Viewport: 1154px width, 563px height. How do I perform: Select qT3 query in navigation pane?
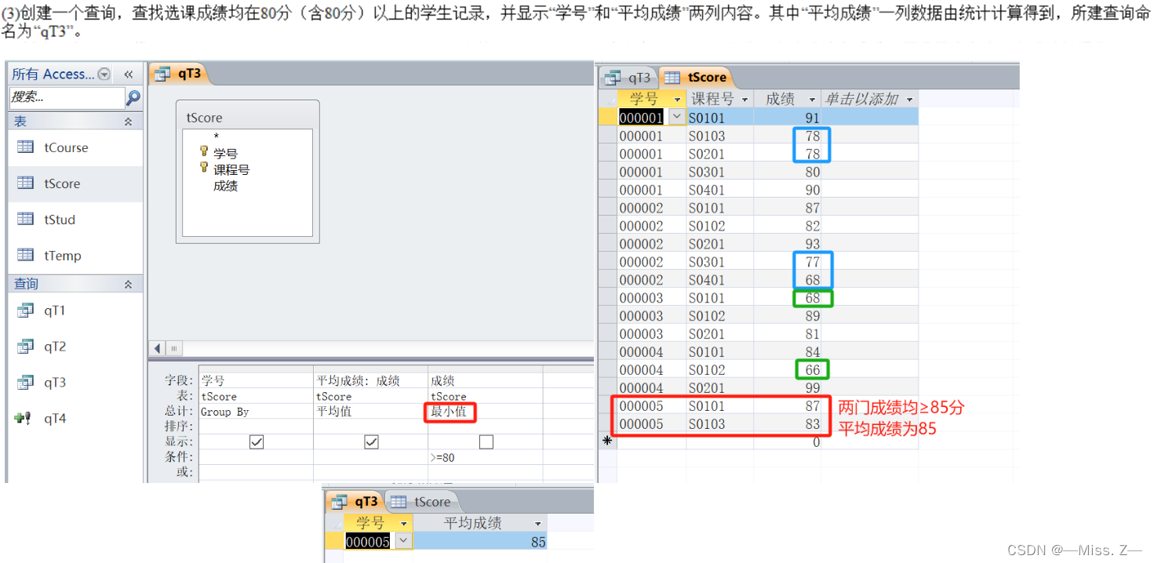tap(75, 383)
